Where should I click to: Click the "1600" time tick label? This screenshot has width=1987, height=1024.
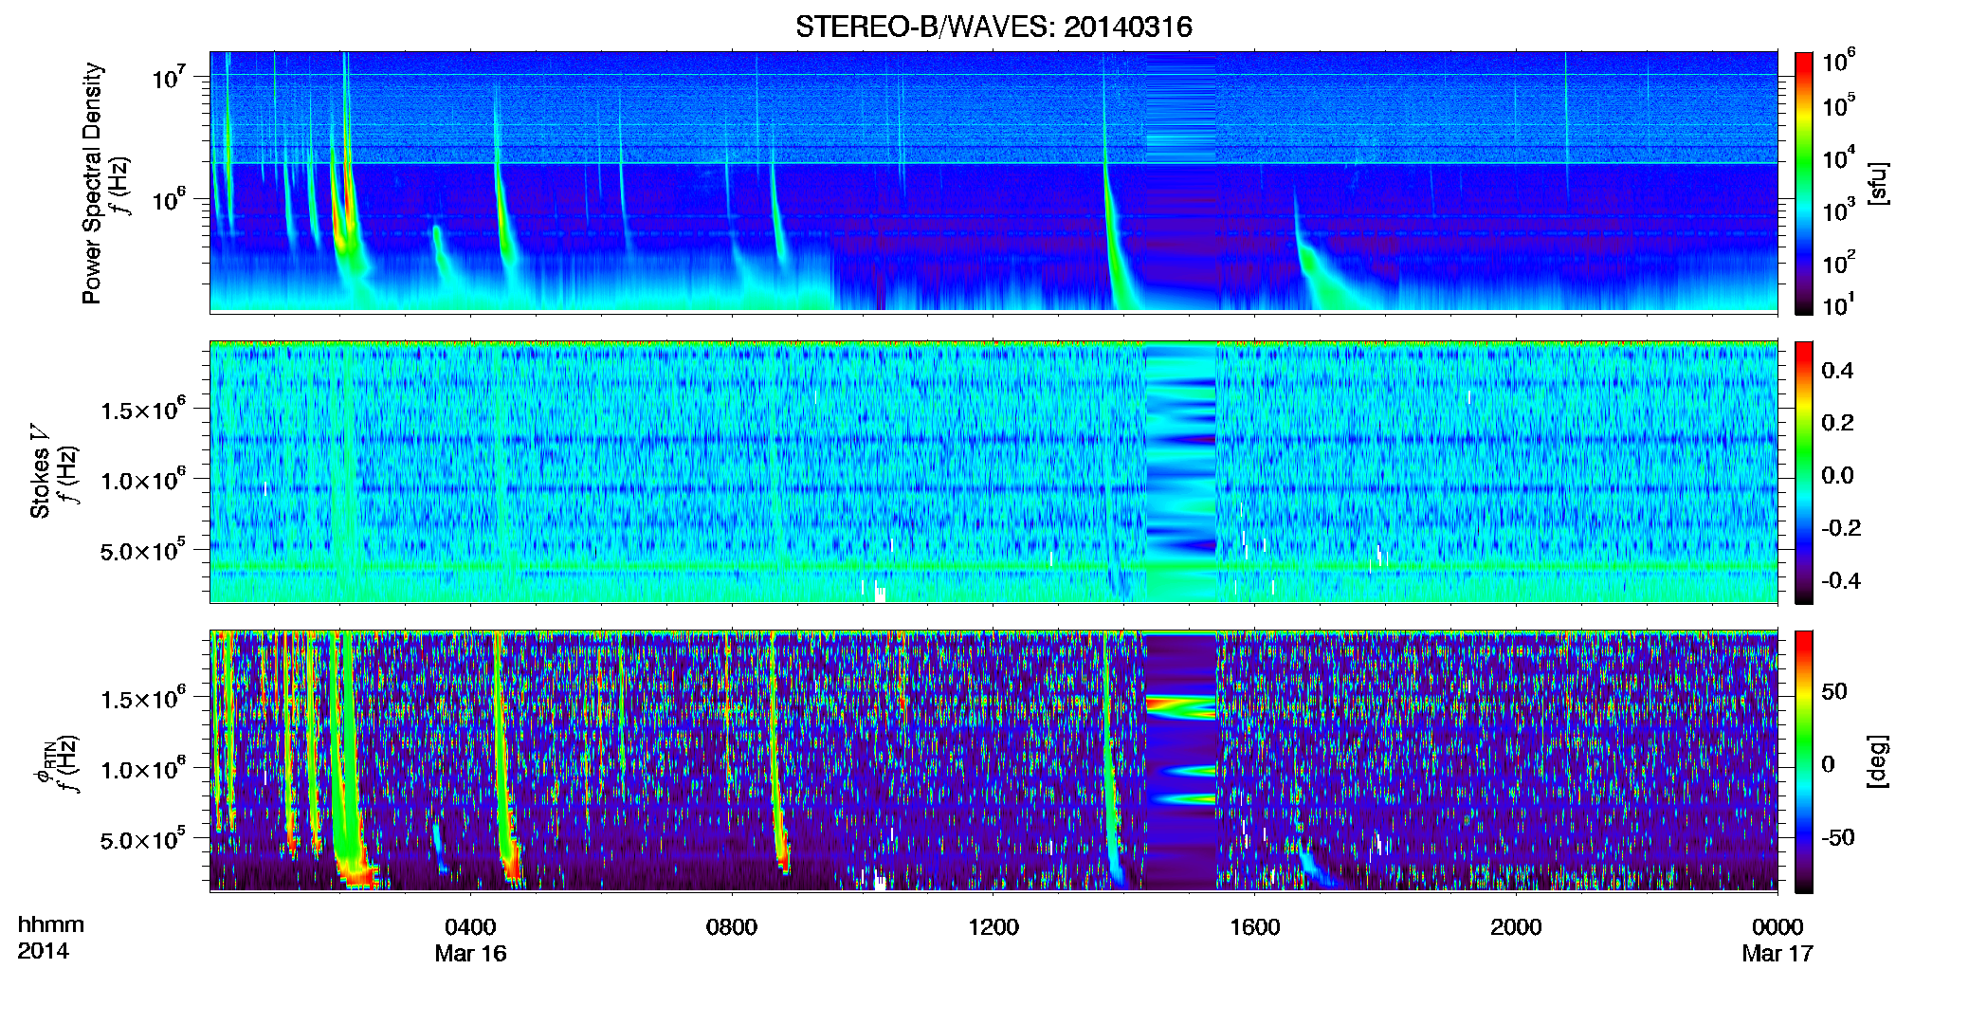pos(1254,926)
